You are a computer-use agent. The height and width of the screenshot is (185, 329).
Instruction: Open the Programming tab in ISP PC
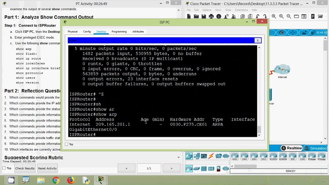119,32
